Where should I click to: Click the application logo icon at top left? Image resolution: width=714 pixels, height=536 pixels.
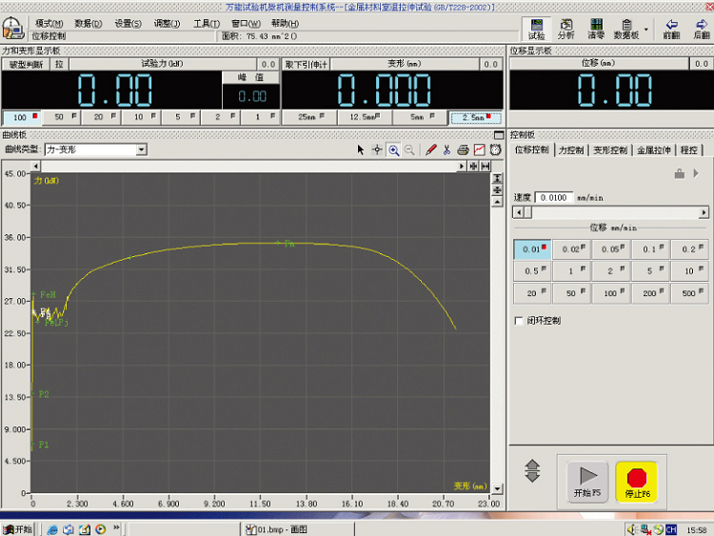(x=12, y=29)
